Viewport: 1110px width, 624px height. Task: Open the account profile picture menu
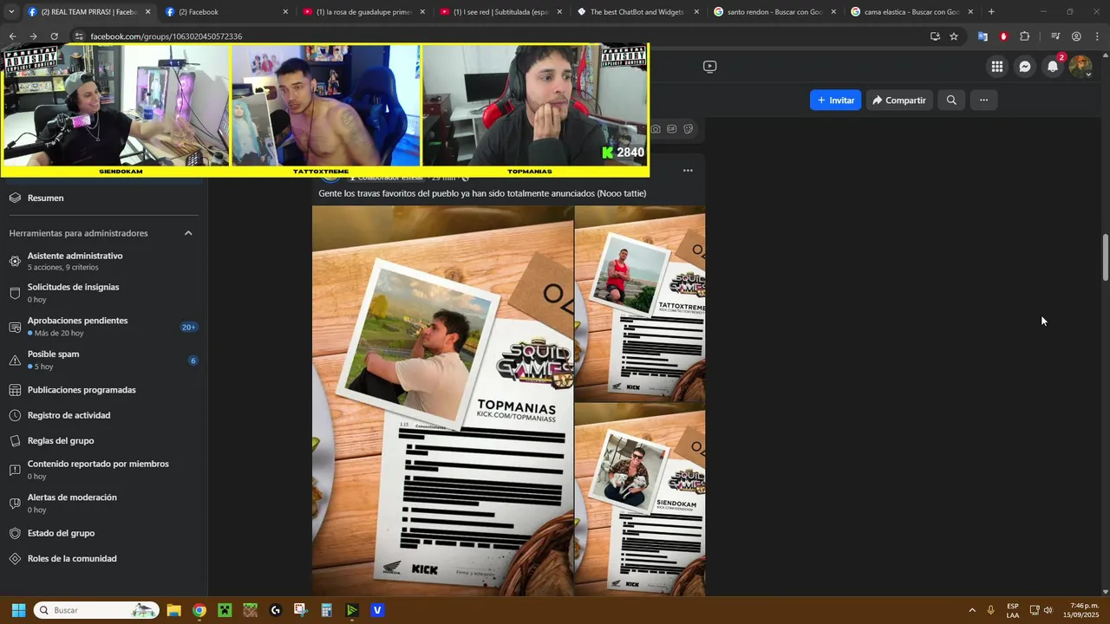(x=1081, y=67)
